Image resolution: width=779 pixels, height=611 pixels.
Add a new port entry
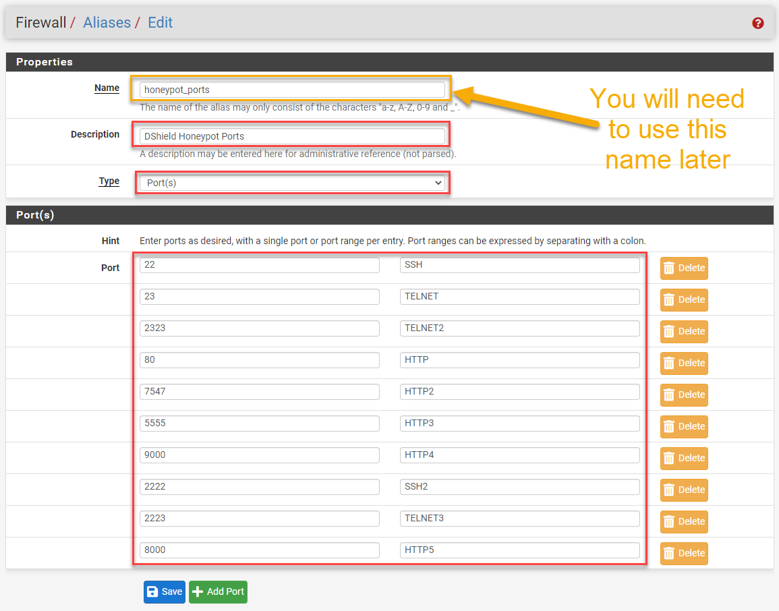point(218,591)
